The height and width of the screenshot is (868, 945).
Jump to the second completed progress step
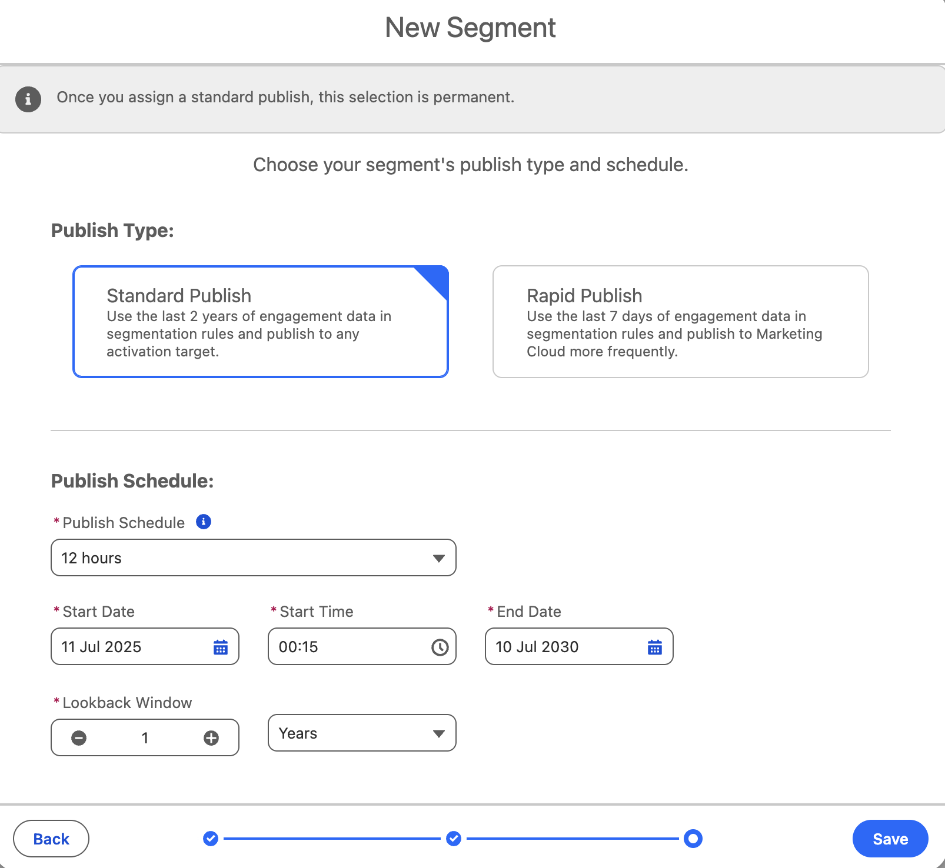(454, 839)
